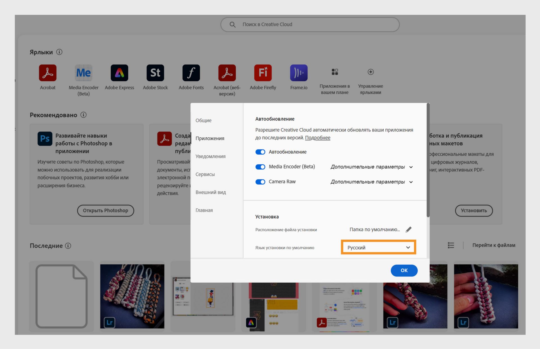Open the Adobe Express icon
540x349 pixels.
tap(119, 73)
